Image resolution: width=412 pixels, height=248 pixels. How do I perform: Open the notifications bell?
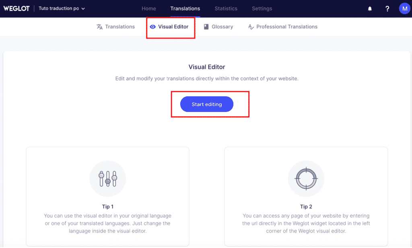[370, 9]
